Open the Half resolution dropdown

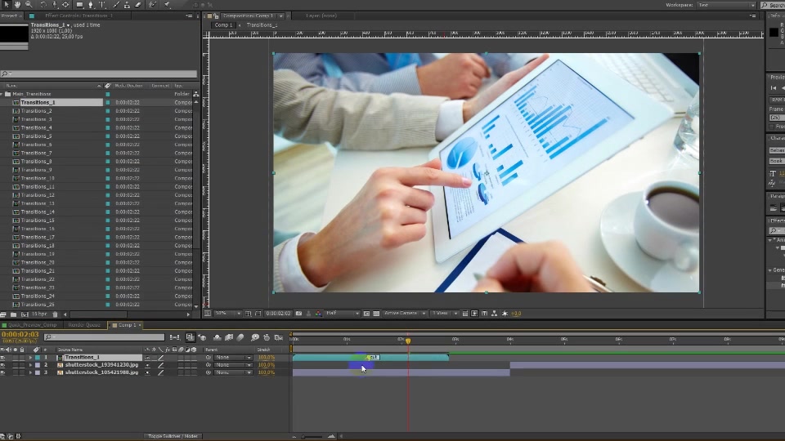[343, 314]
